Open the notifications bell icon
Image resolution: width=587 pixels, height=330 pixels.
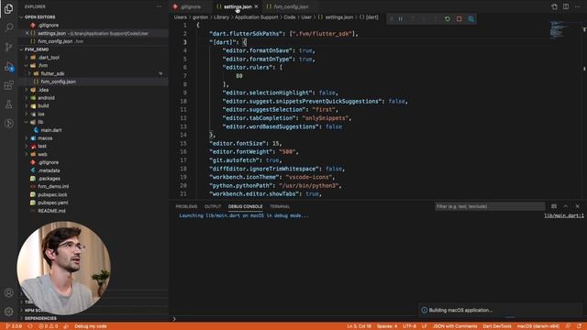(x=580, y=326)
